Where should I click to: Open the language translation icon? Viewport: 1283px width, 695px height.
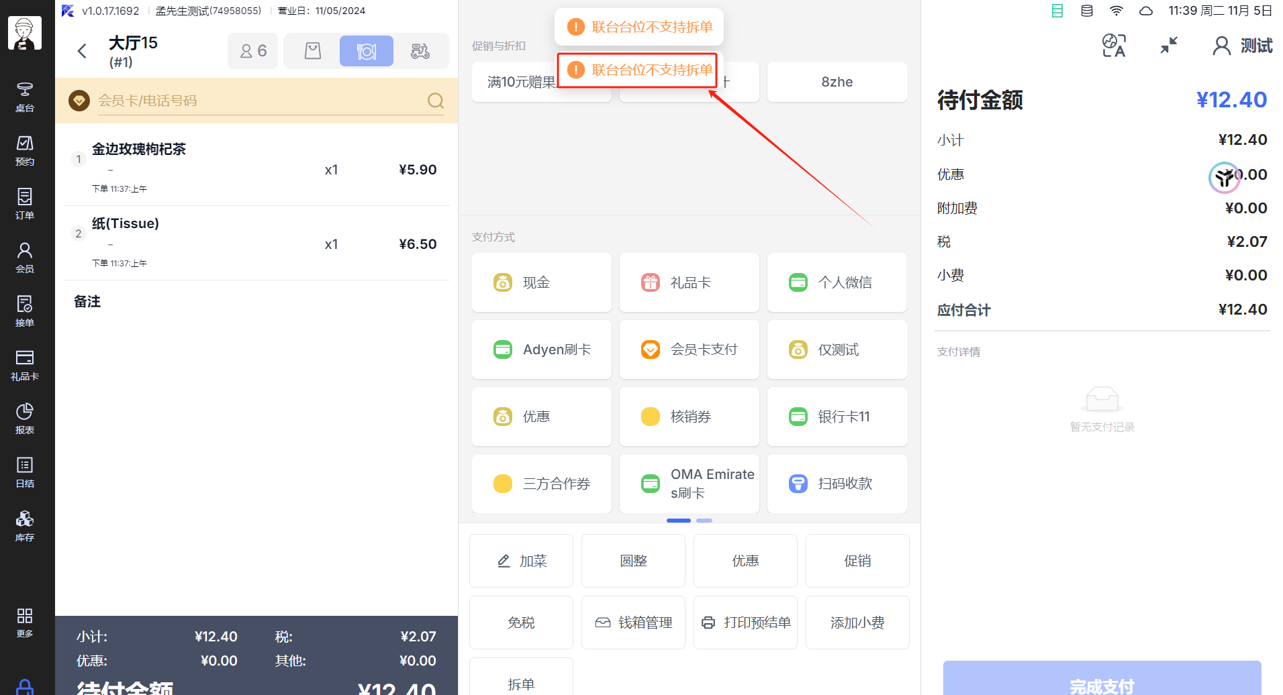pos(1114,46)
